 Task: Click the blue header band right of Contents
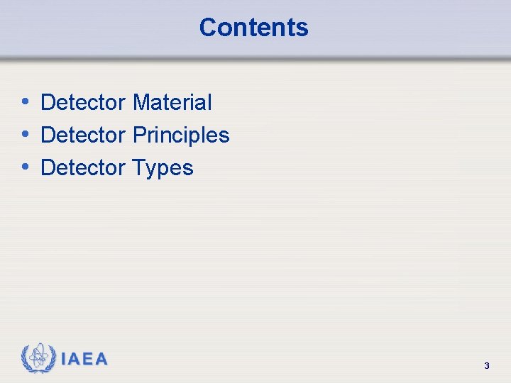[x=412, y=28]
